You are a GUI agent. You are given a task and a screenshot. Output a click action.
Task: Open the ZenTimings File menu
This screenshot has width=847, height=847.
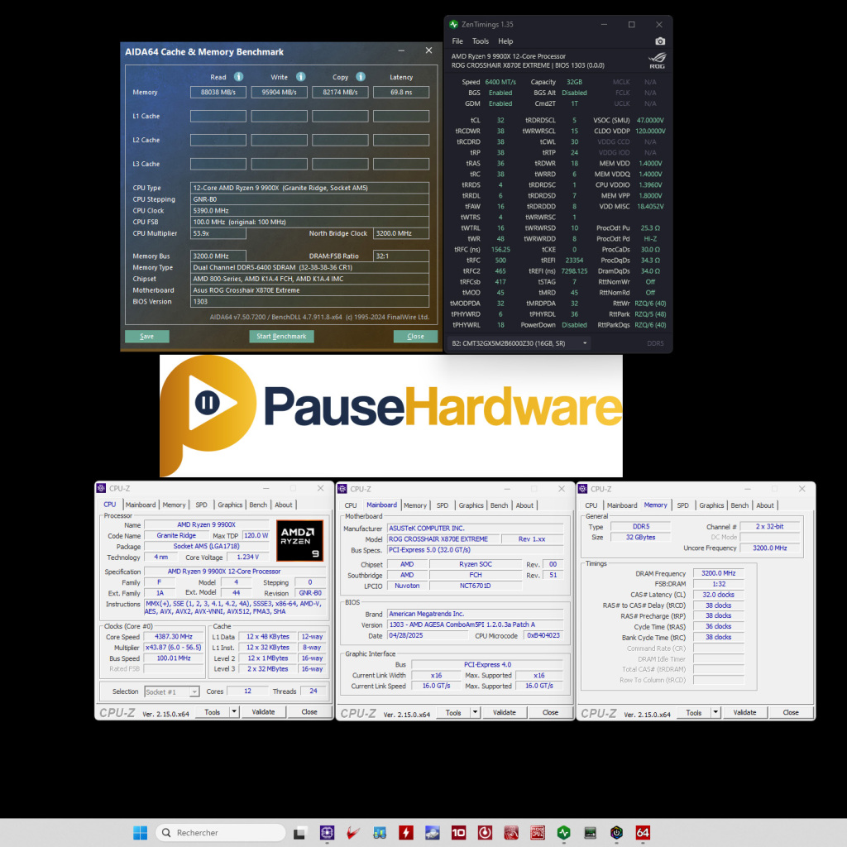tap(457, 41)
